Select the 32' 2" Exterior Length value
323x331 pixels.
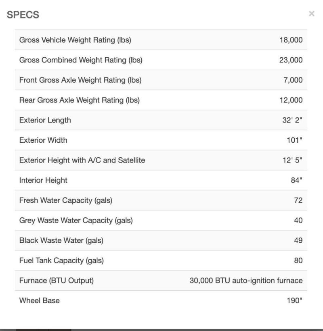(x=292, y=120)
